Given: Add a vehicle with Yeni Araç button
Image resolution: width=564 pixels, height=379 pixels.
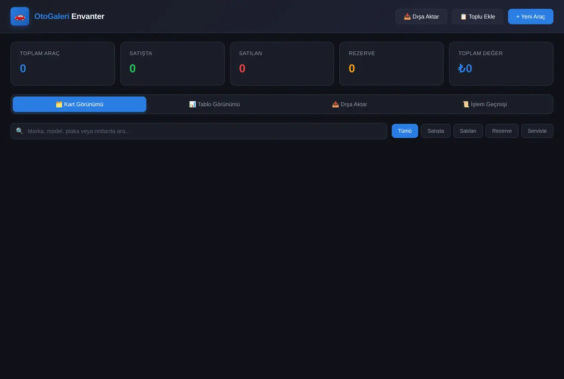Looking at the screenshot, I should (x=531, y=16).
